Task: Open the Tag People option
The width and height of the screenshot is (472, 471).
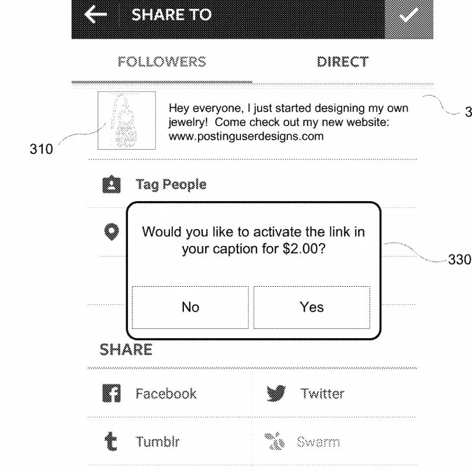Action: pos(171,185)
